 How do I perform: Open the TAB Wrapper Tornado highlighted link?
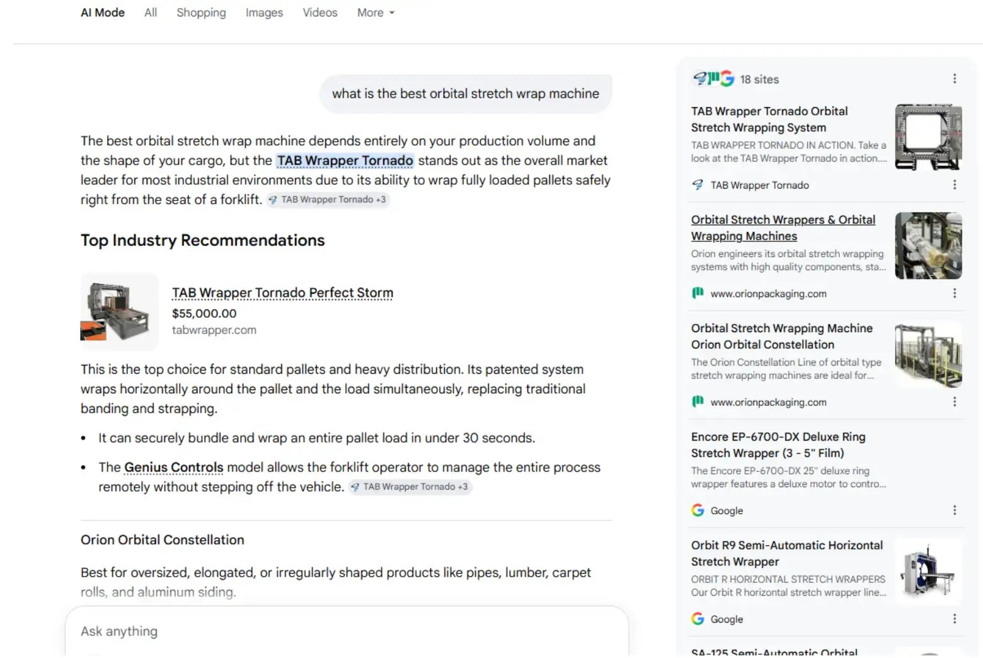(x=345, y=161)
